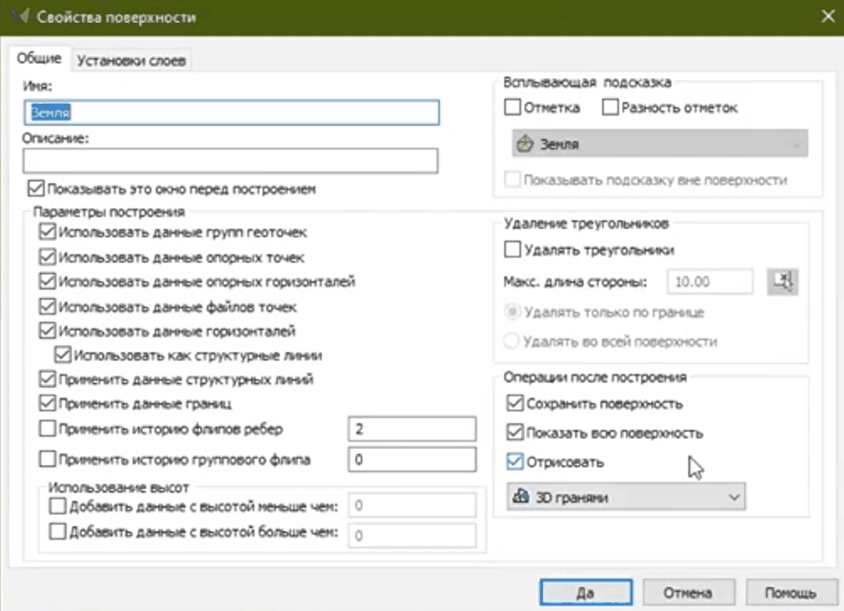844x611 pixels.
Task: Check the Отметка tooltip checkbox
Action: tap(512, 108)
